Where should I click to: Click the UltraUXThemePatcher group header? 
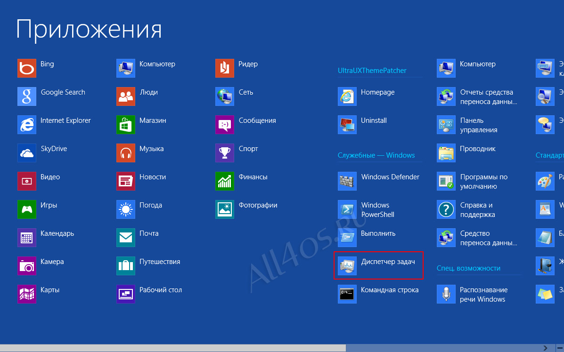372,71
